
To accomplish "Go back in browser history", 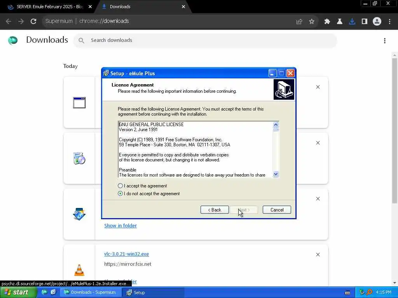I will (x=9, y=21).
